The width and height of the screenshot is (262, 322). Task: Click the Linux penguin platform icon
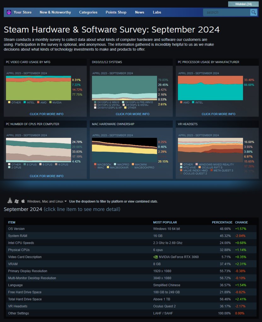point(10,201)
